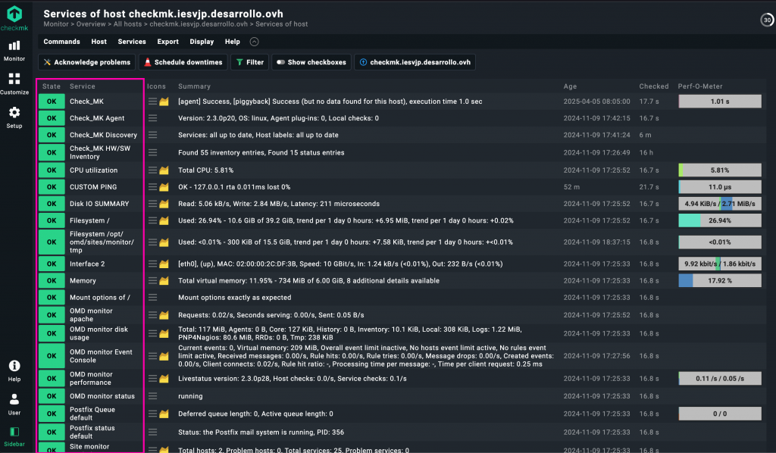
Task: Open the Monitor sidebar menu
Action: (x=14, y=50)
